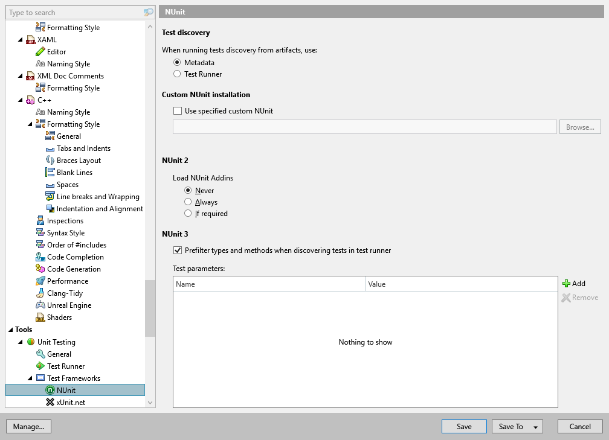Click Add test parameter button

pos(574,284)
